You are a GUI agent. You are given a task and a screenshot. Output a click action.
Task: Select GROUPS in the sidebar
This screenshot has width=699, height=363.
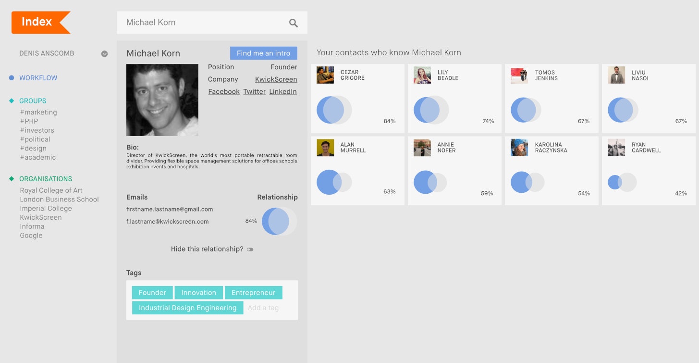point(33,101)
